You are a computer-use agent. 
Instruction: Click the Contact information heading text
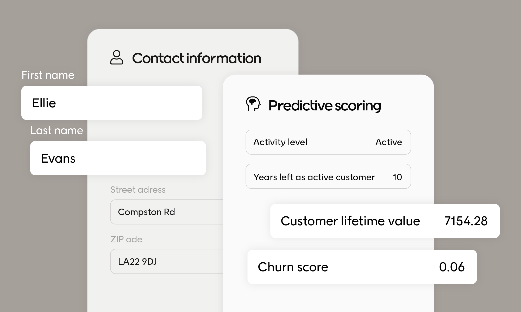(x=197, y=58)
